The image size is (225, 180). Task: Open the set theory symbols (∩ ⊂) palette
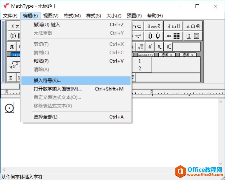tap(138, 26)
